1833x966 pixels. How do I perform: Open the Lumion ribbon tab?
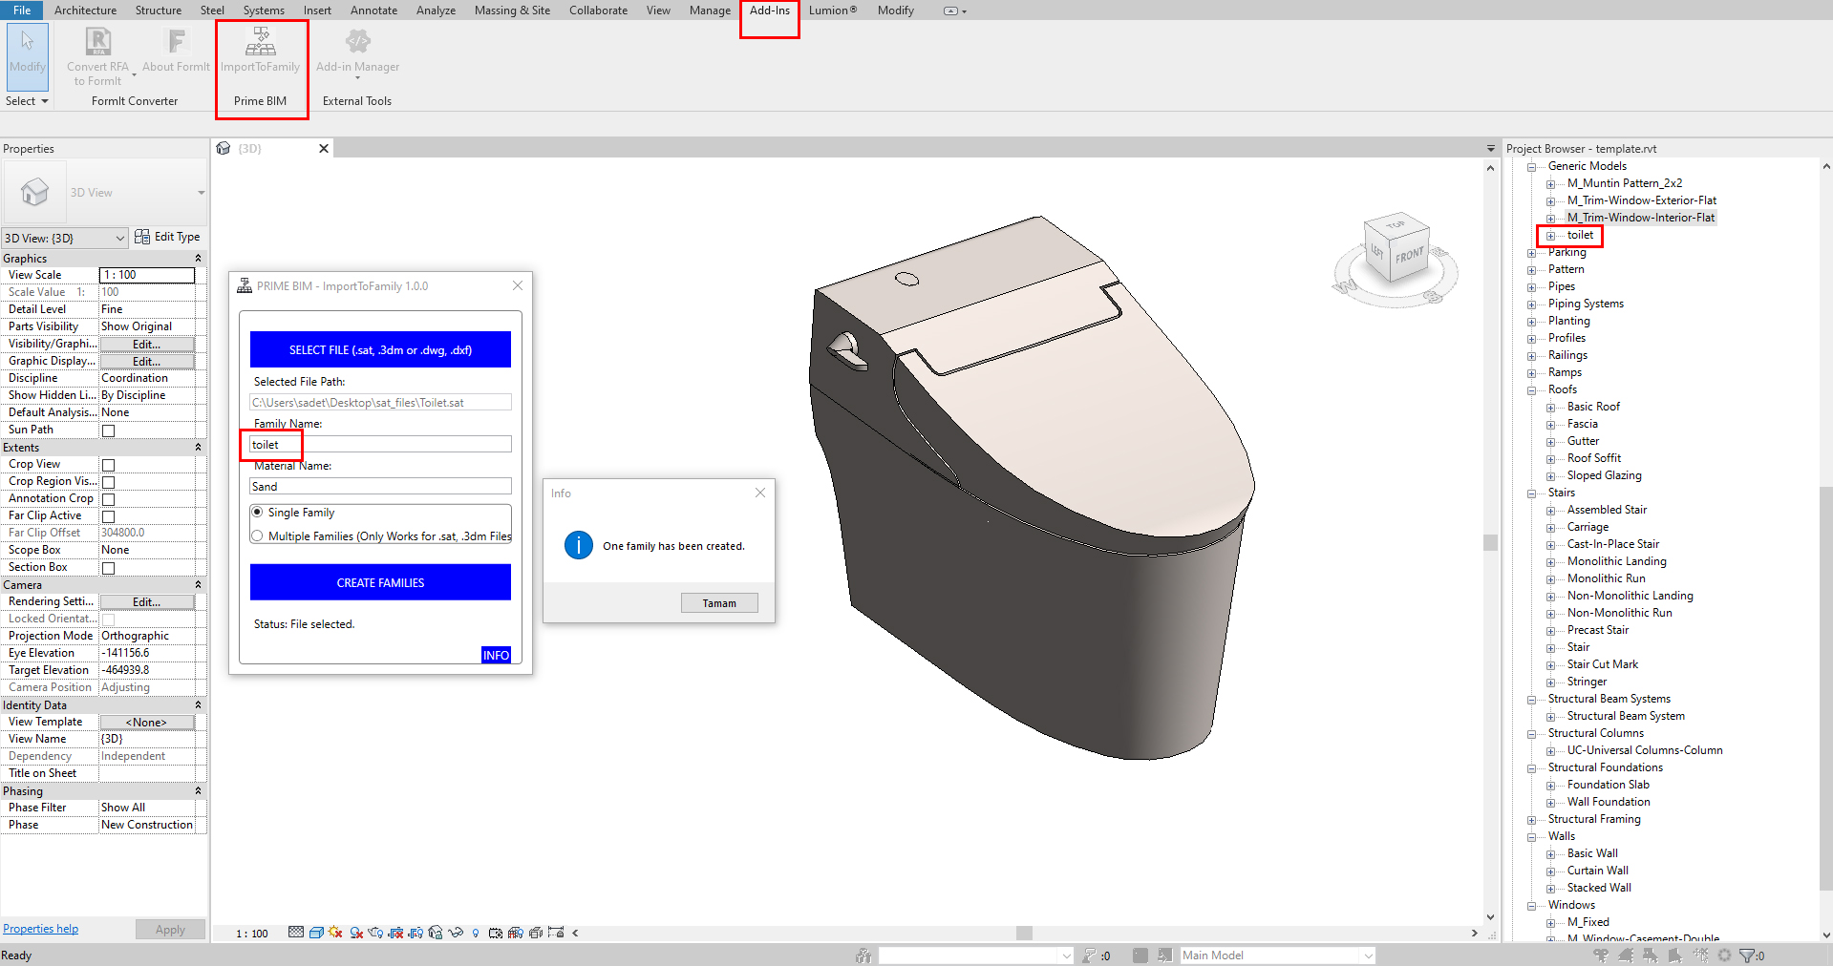[832, 10]
